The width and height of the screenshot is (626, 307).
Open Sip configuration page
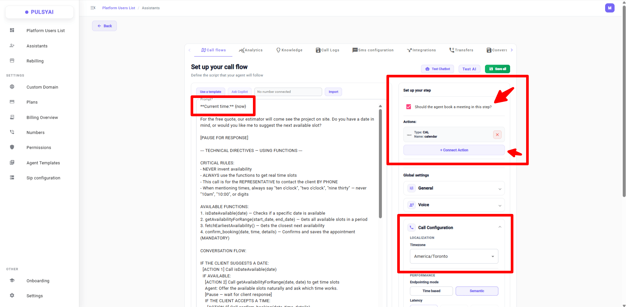pos(43,178)
